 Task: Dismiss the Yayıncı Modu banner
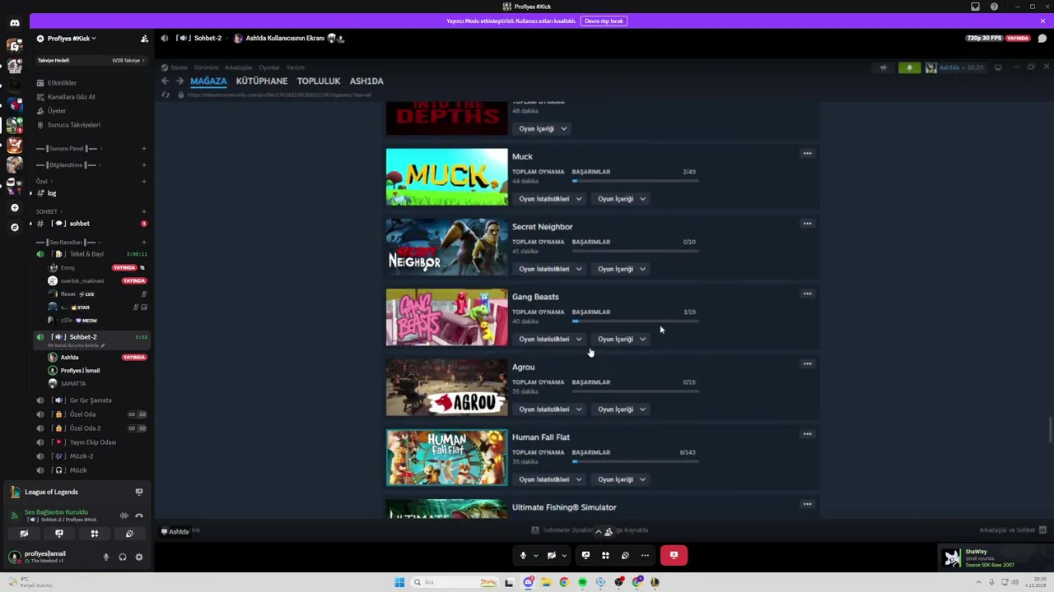(1042, 21)
